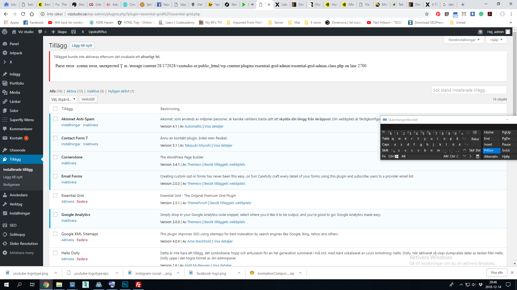Open Slider Revolution icon in sidebar
Image resolution: width=517 pixels, height=290 pixels.
5,244
